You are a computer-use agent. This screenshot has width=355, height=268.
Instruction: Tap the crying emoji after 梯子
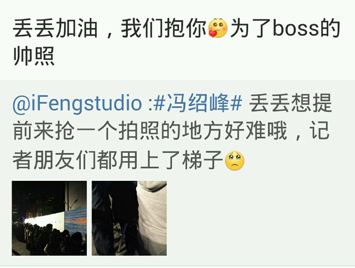[x=235, y=161]
